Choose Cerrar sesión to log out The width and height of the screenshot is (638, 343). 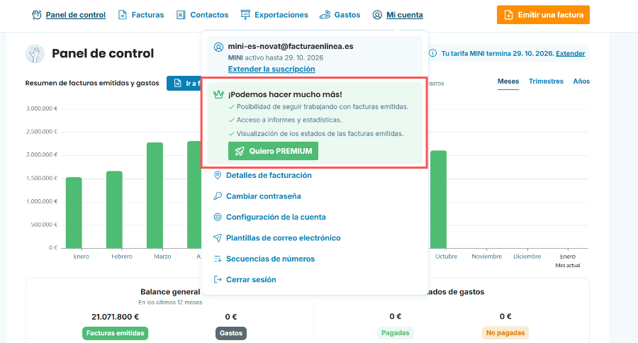251,279
